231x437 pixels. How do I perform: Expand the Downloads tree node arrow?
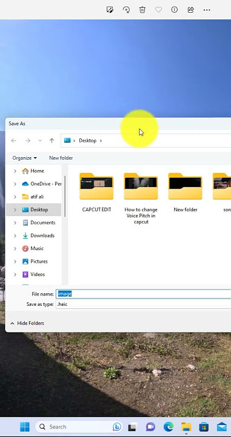click(15, 235)
